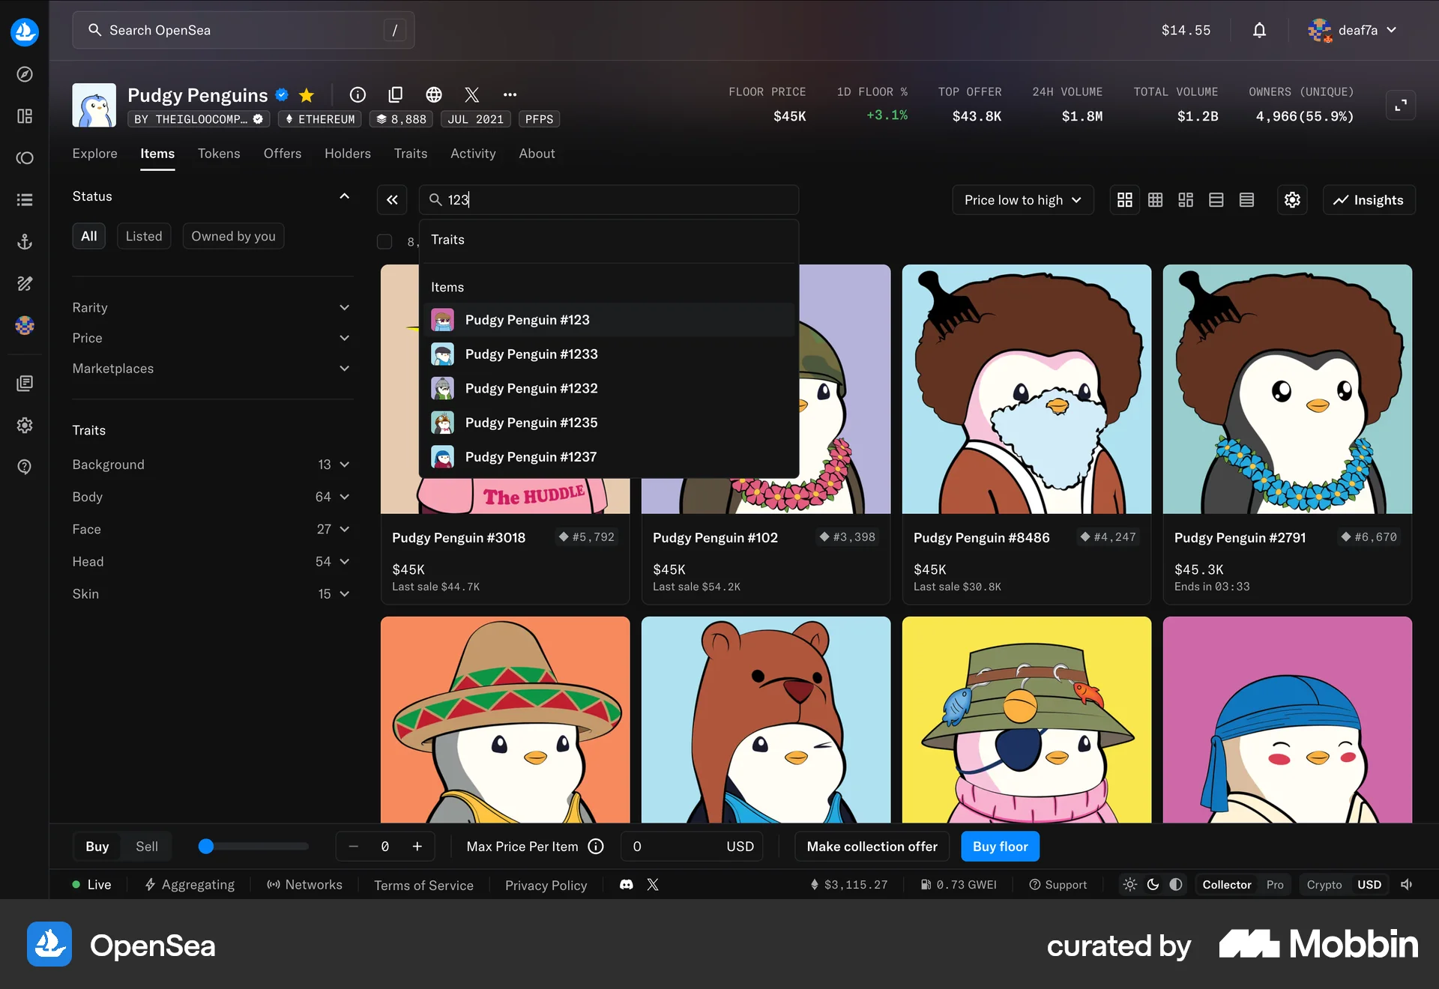This screenshot has height=989, width=1439.
Task: Collapse the filter sidebar with the double chevron
Action: [x=392, y=200]
